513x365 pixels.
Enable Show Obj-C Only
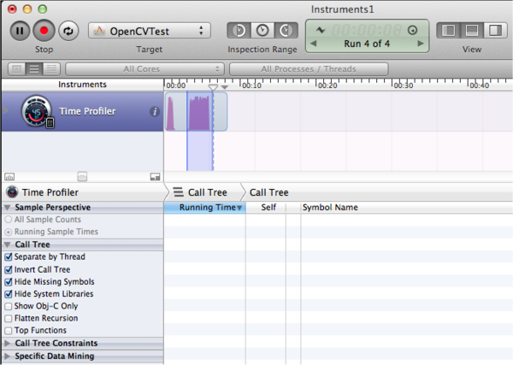coord(9,306)
